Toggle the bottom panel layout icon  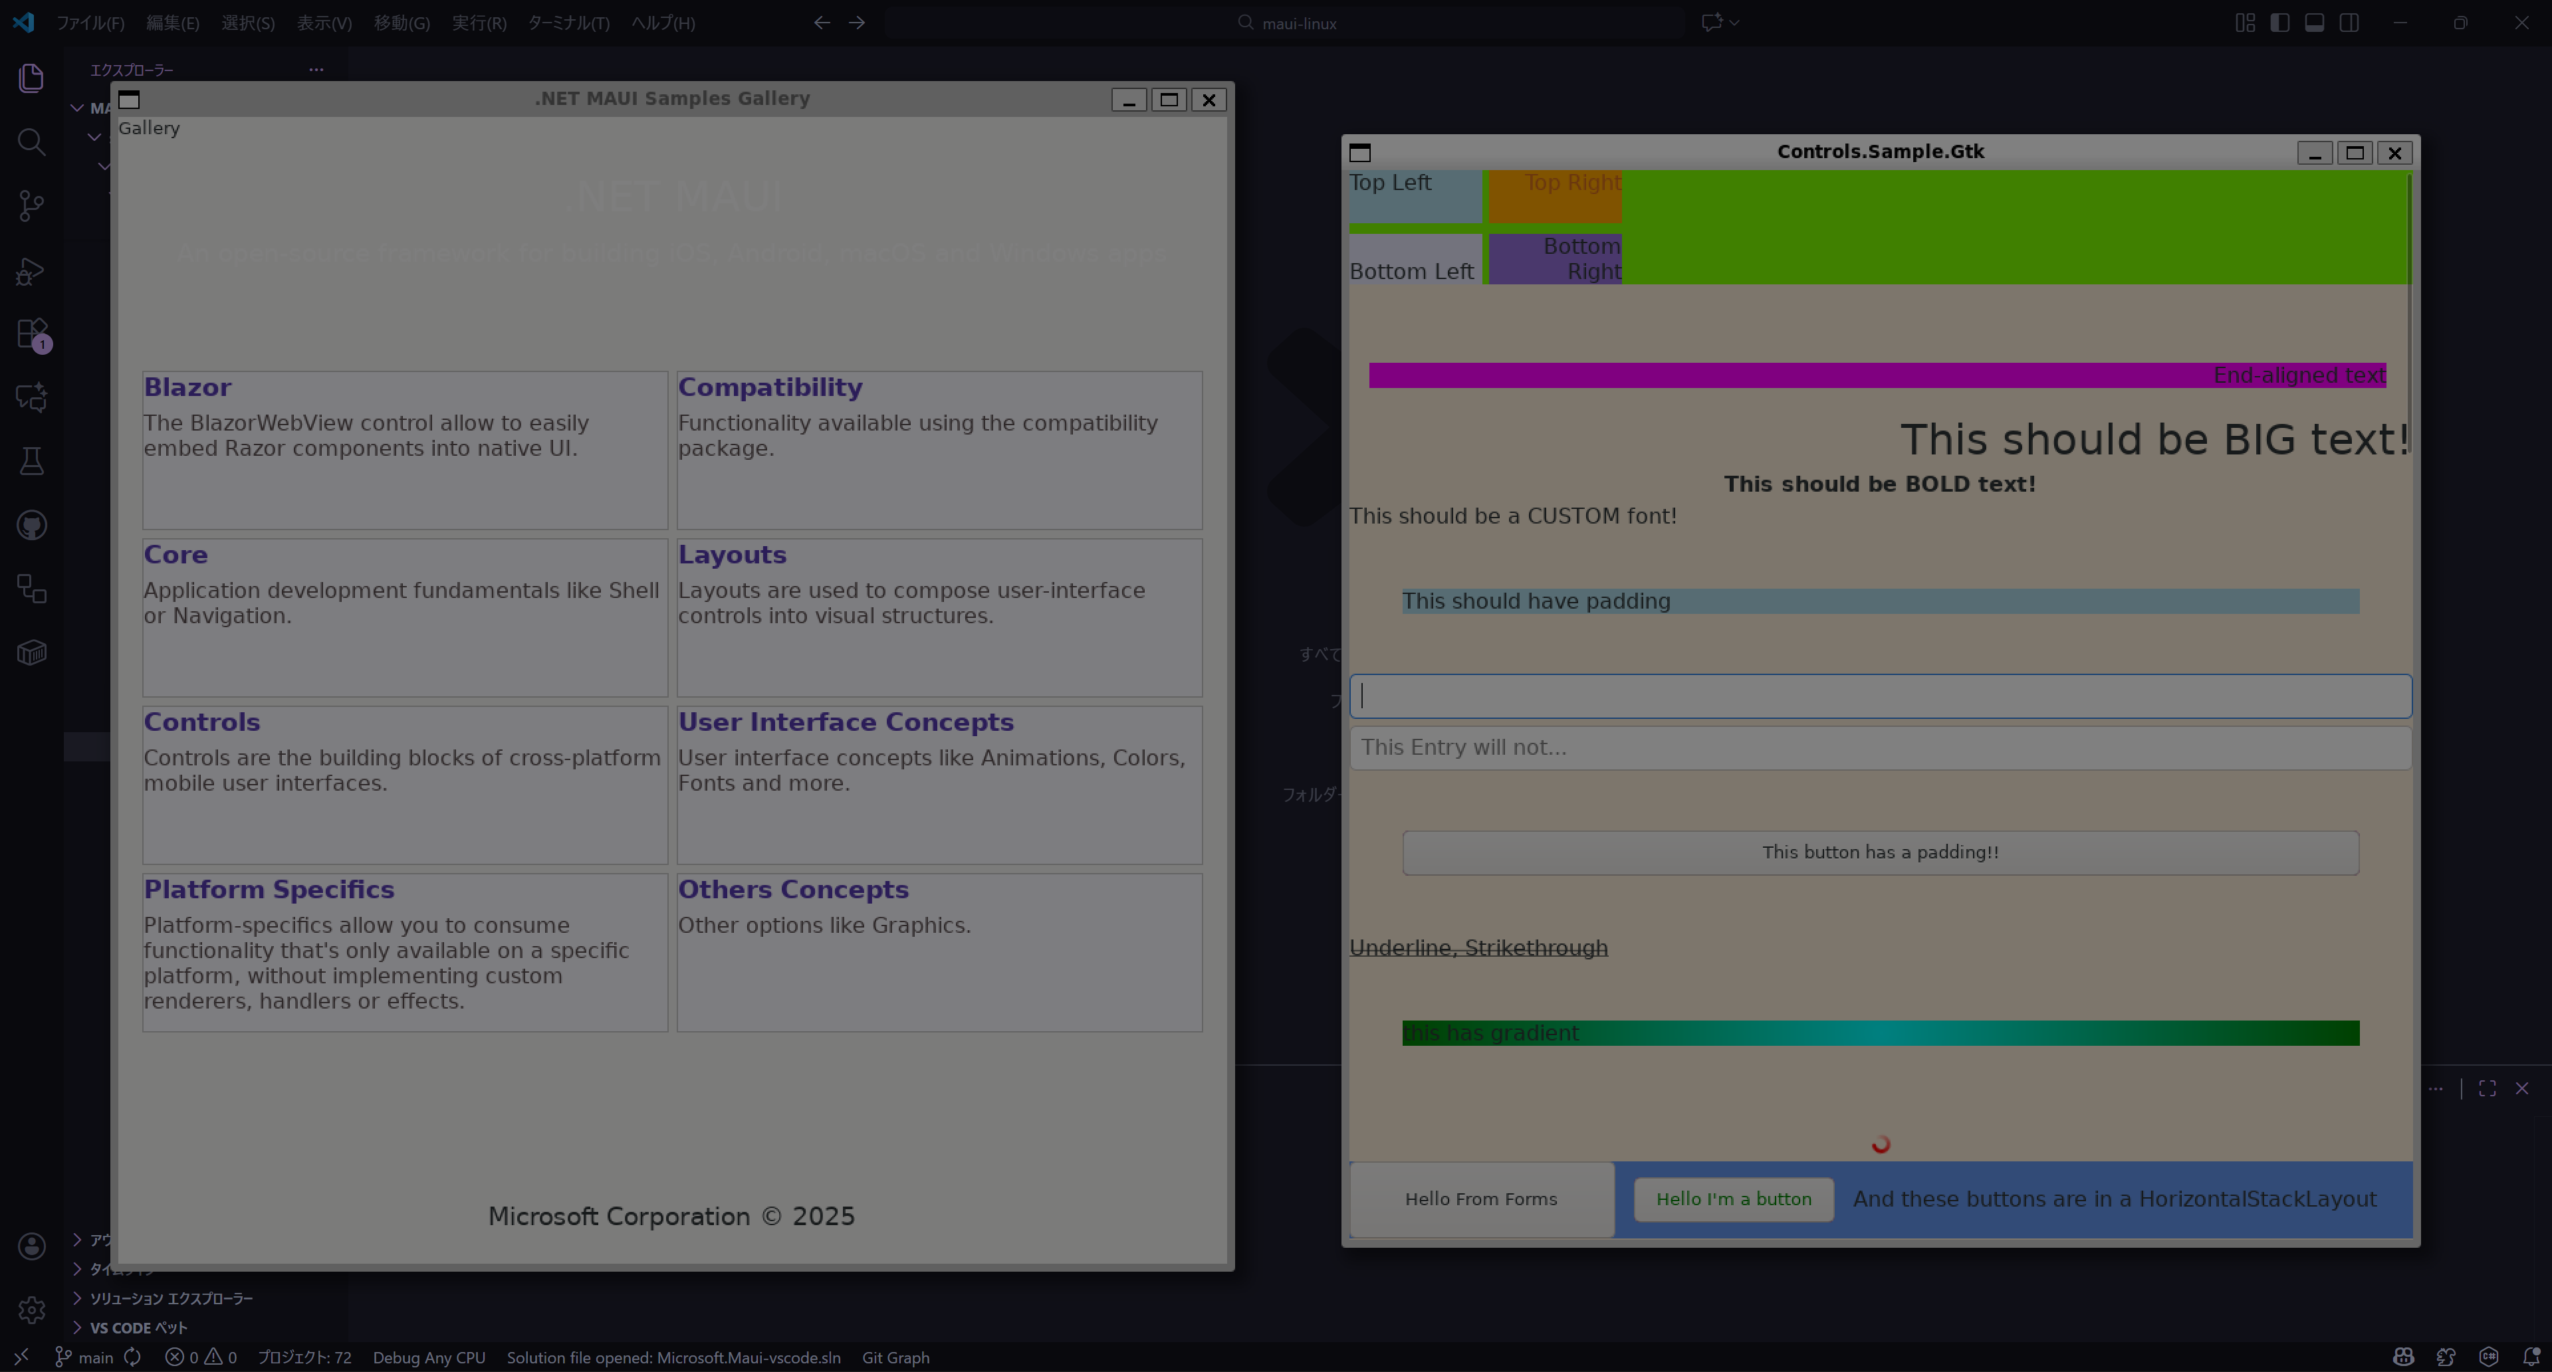pyautogui.click(x=2314, y=23)
